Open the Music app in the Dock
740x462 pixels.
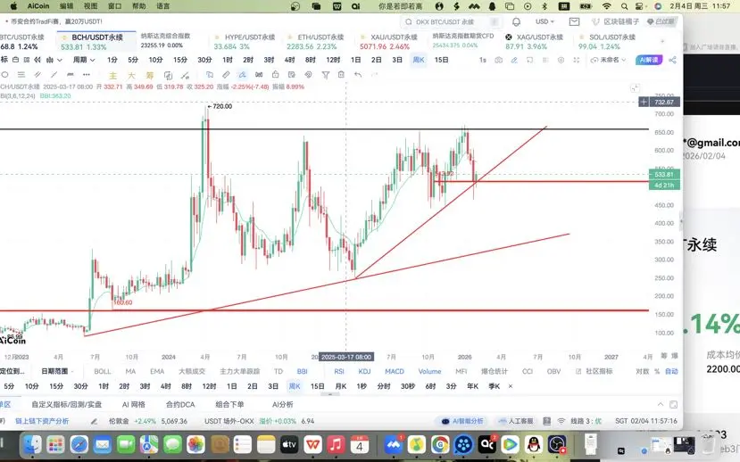(x=336, y=444)
